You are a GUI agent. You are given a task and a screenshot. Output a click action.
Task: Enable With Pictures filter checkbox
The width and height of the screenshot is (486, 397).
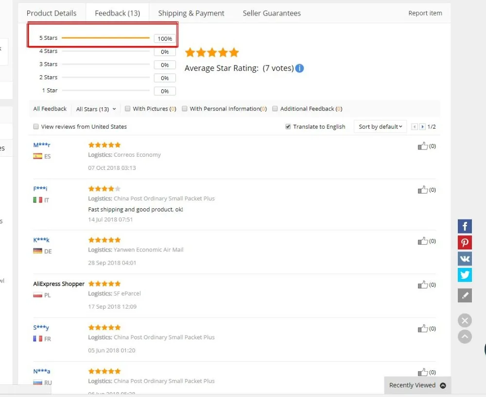[127, 109]
